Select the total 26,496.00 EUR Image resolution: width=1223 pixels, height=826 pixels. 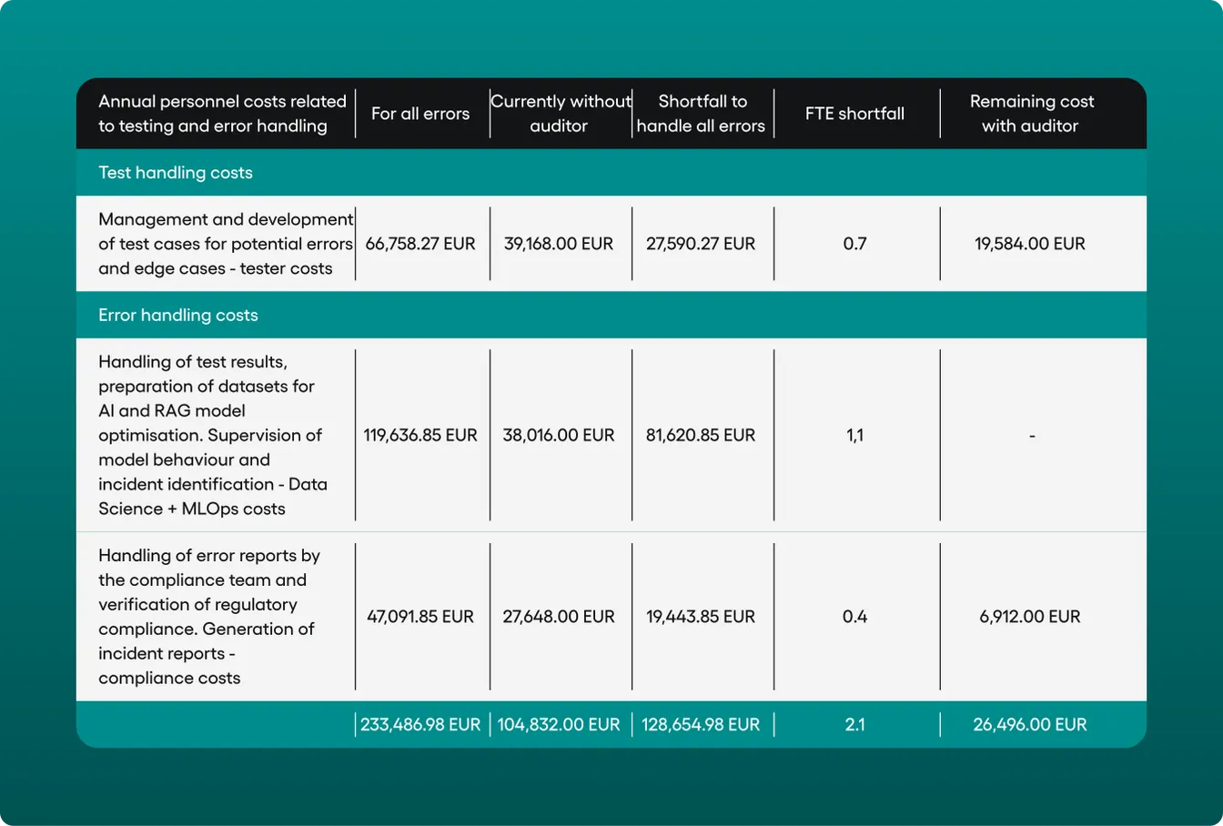coord(1030,725)
